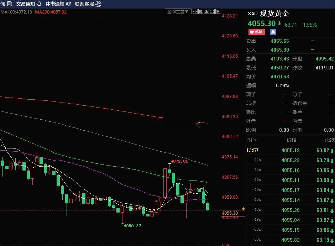
Task: Select the tick row priced 4055.04
Action: pos(290,220)
